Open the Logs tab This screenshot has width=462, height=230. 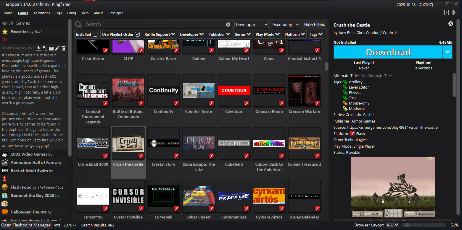[59, 13]
